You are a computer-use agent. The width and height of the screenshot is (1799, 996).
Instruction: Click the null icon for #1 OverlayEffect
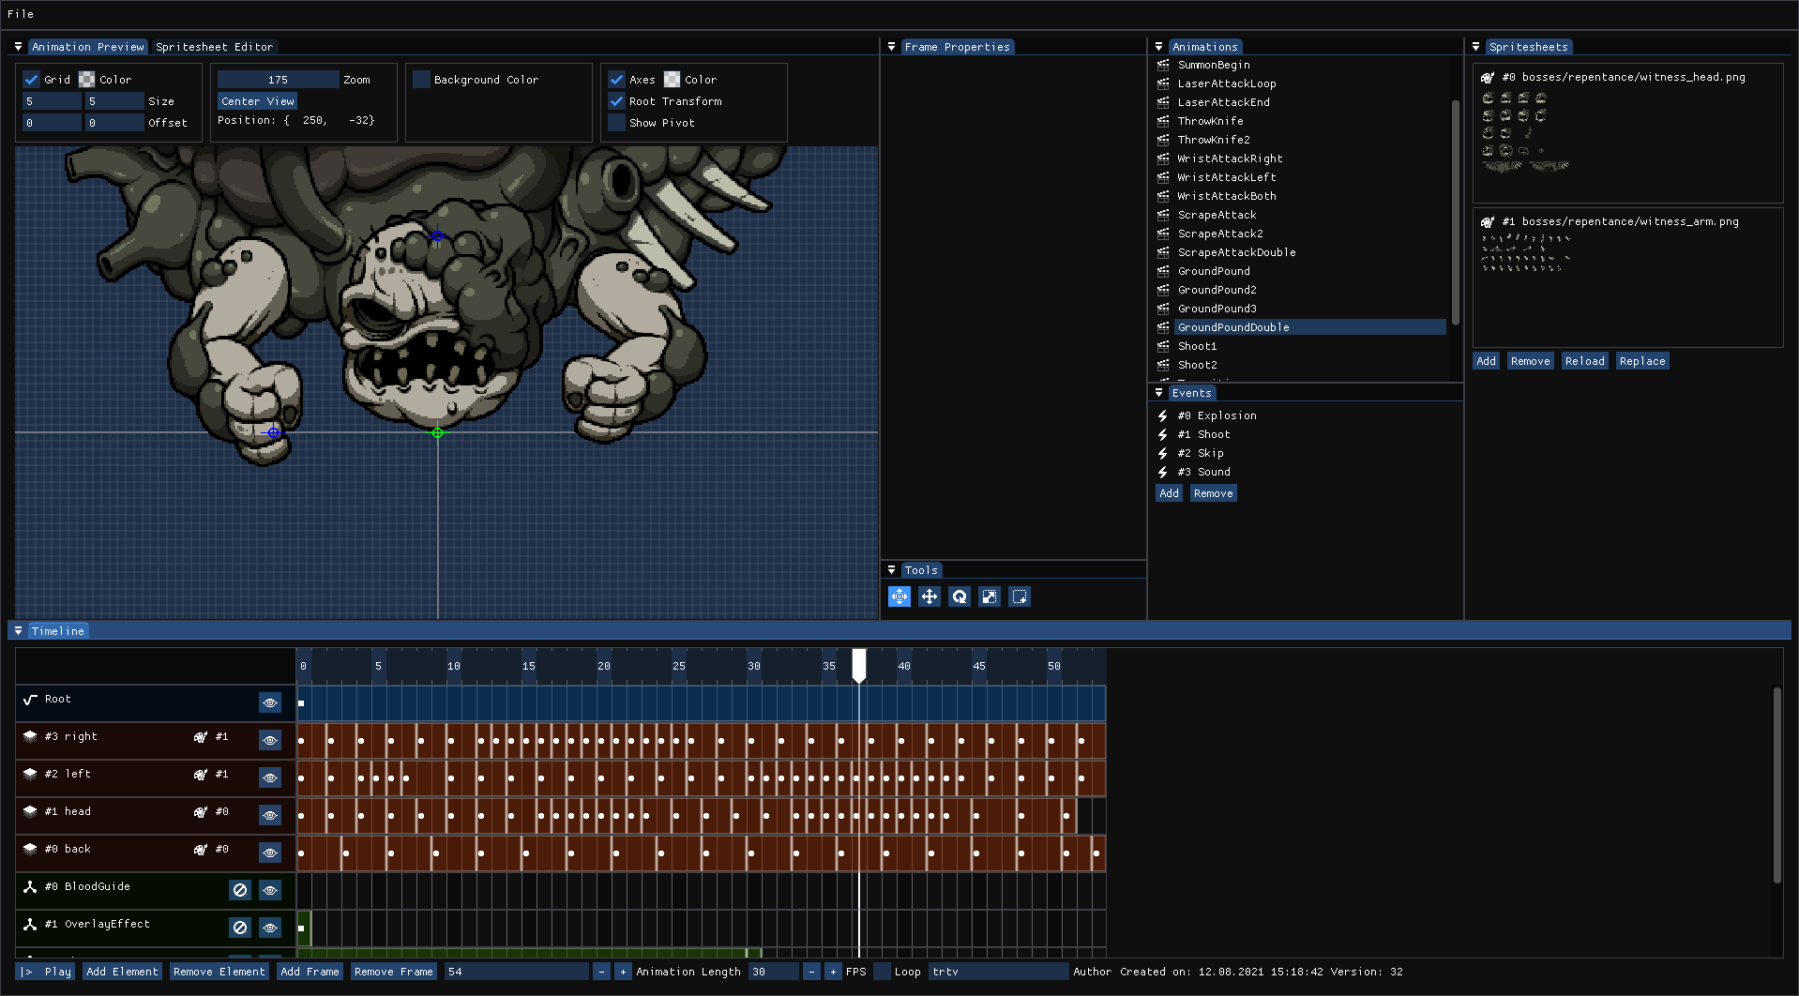(x=30, y=925)
